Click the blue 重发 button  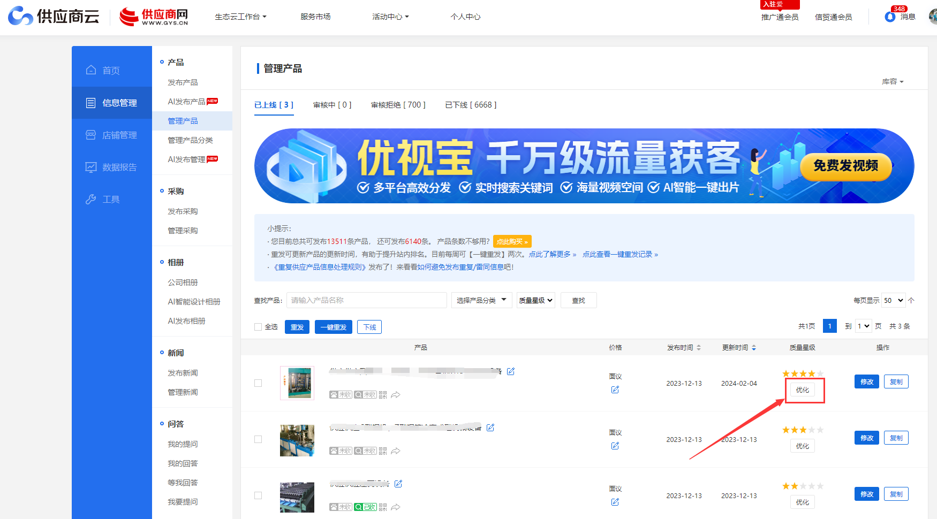click(x=297, y=327)
